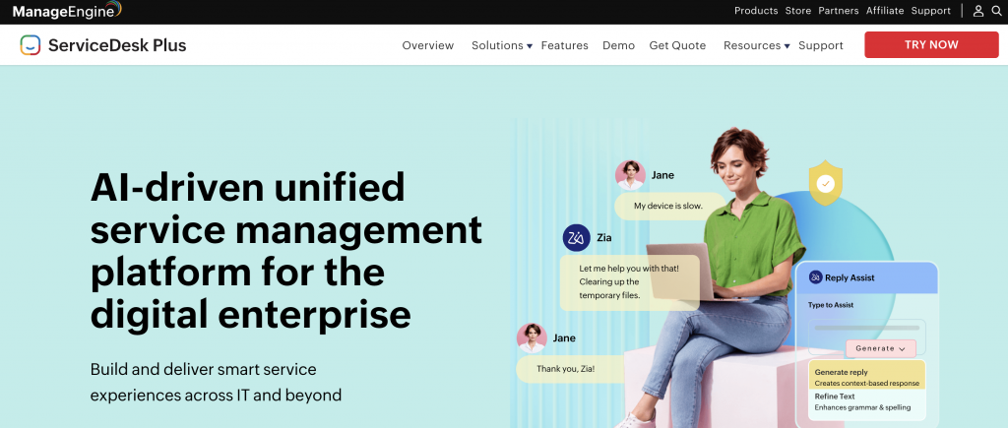Viewport: 1008px width, 428px height.
Task: Click the ServiceDesk Plus smiley logo icon
Action: coord(31,45)
